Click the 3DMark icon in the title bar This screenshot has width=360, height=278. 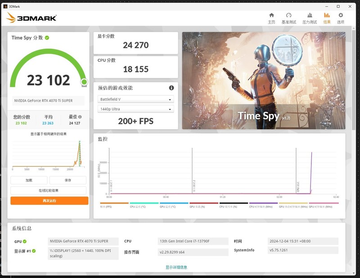click(4, 6)
